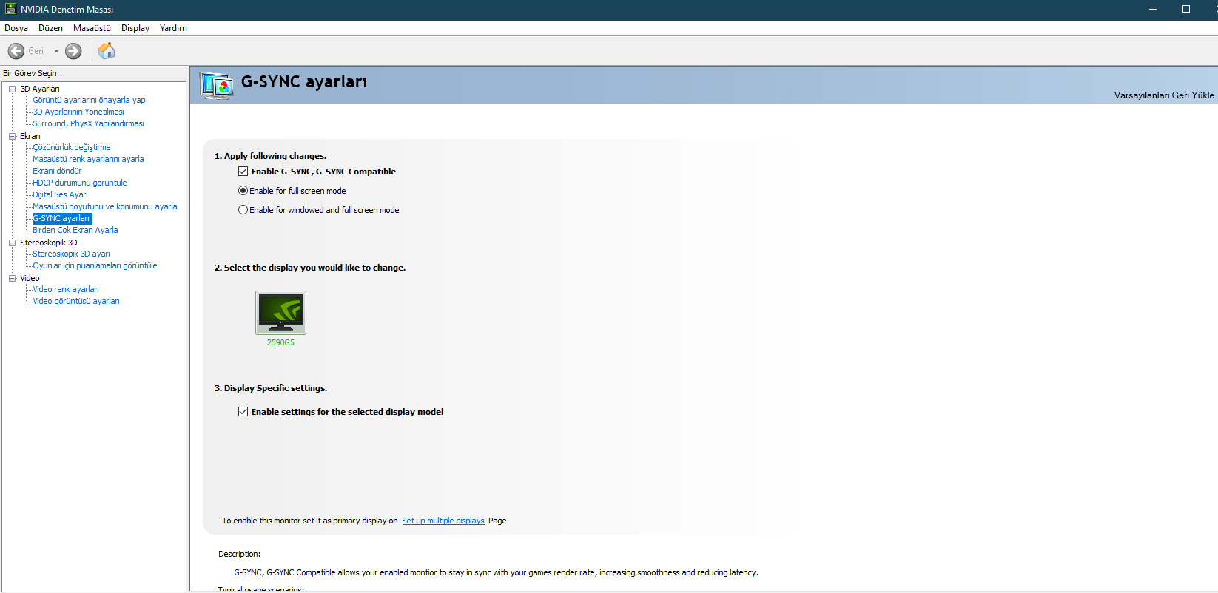
Task: Collapse the Stereoskopik 3D tree node
Action: [x=12, y=243]
